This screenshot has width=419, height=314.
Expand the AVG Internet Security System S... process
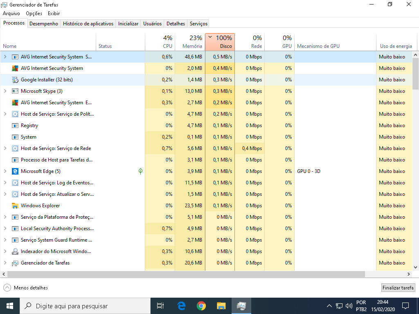5,56
